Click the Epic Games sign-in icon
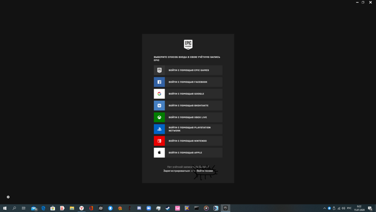376x212 pixels. coord(159,70)
